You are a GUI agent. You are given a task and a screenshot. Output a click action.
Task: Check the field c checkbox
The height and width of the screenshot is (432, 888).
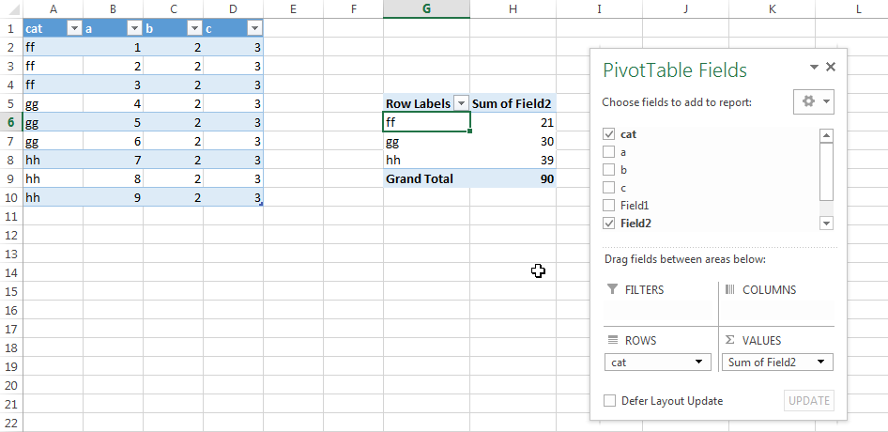609,187
